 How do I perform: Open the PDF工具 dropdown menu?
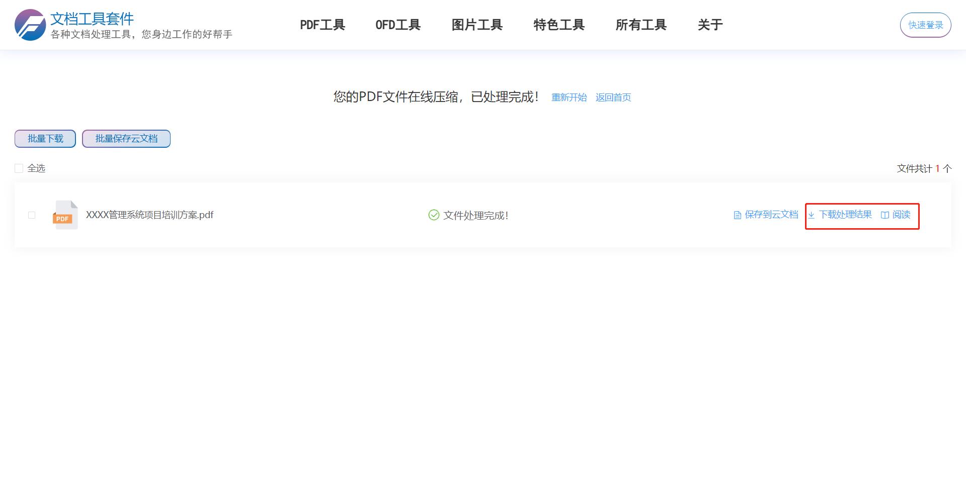pos(323,24)
